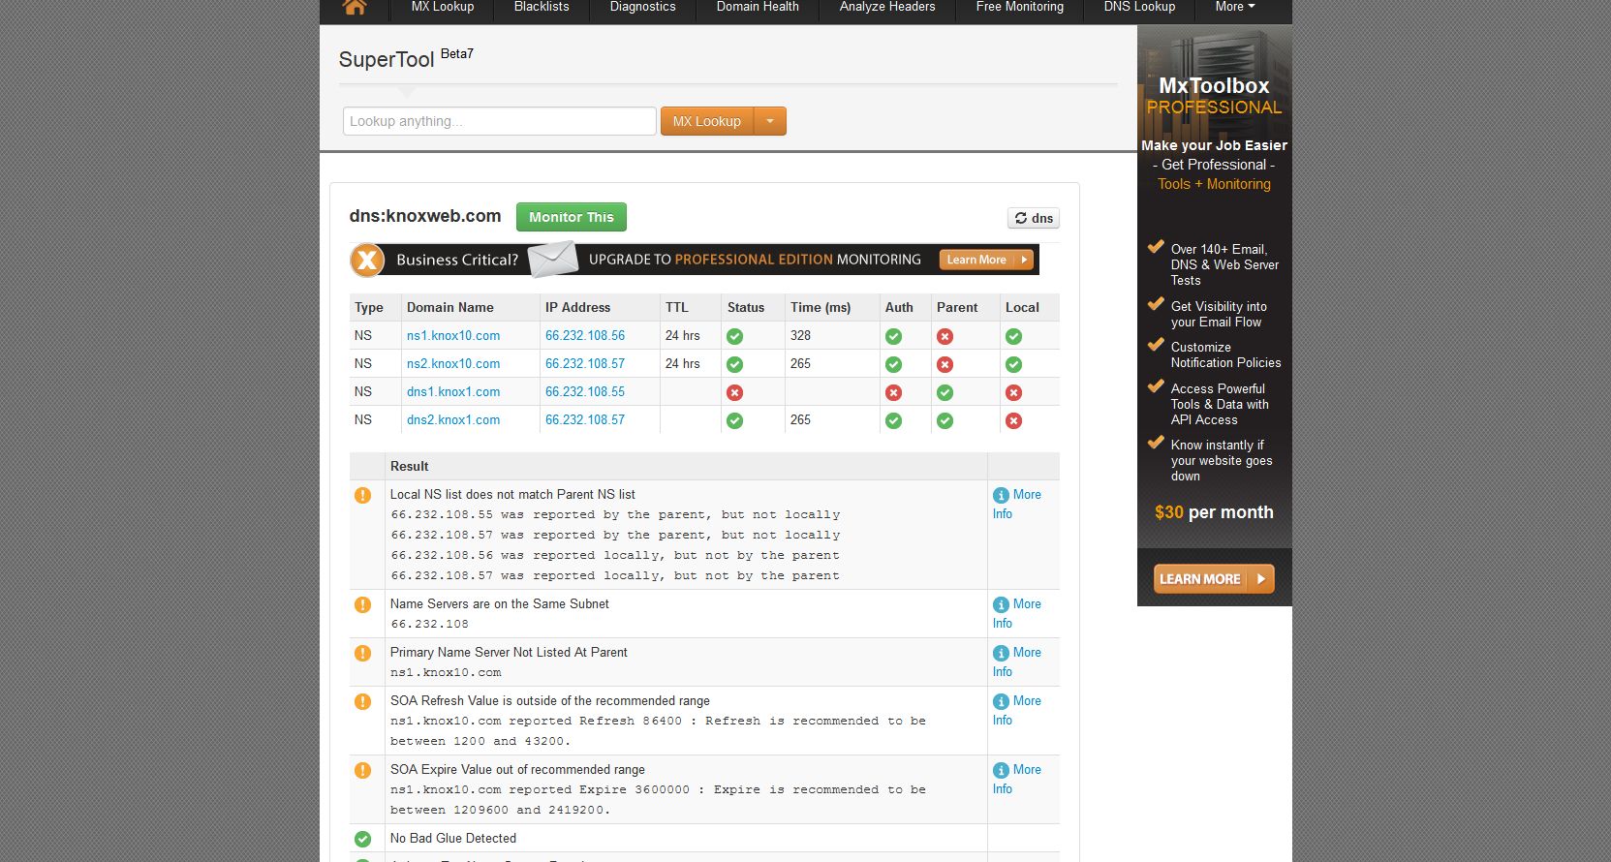Open More Info for SOA Expire Value
This screenshot has height=862, width=1611.
pyautogui.click(x=1017, y=779)
